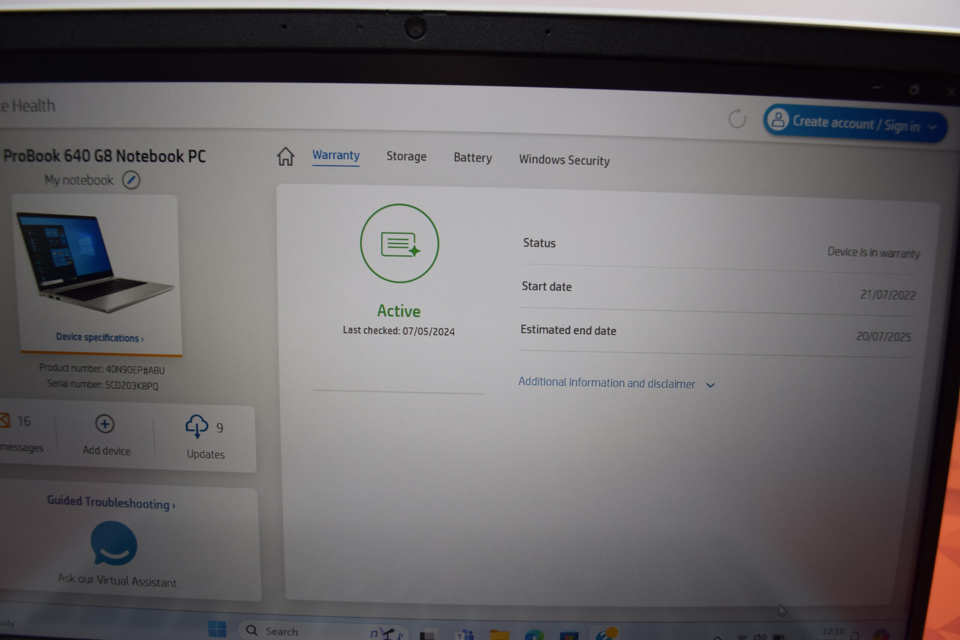Open the Guided Troubleshooting link
This screenshot has height=640, width=960.
(x=111, y=502)
